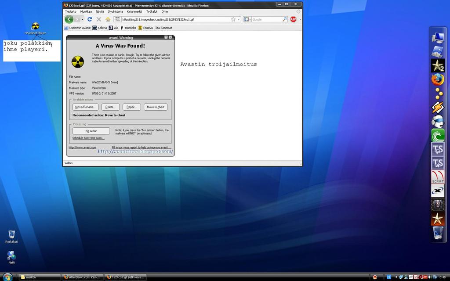
Task: Click the green BitComet icon in the dock
Action: [x=438, y=135]
